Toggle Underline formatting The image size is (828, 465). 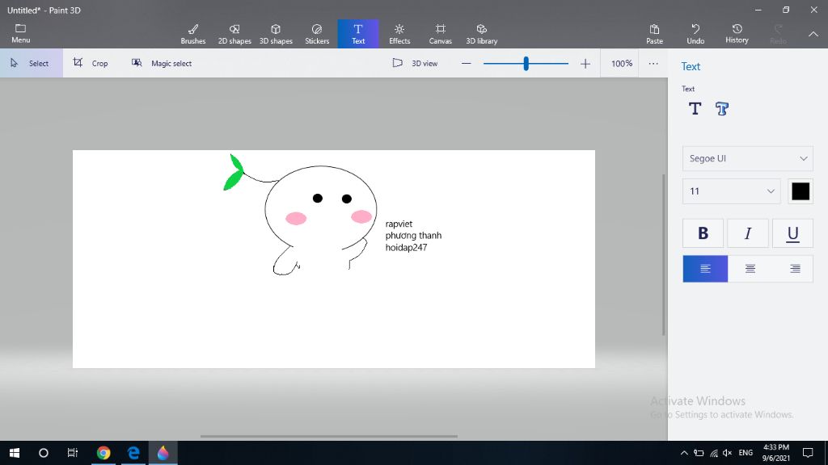[792, 233]
